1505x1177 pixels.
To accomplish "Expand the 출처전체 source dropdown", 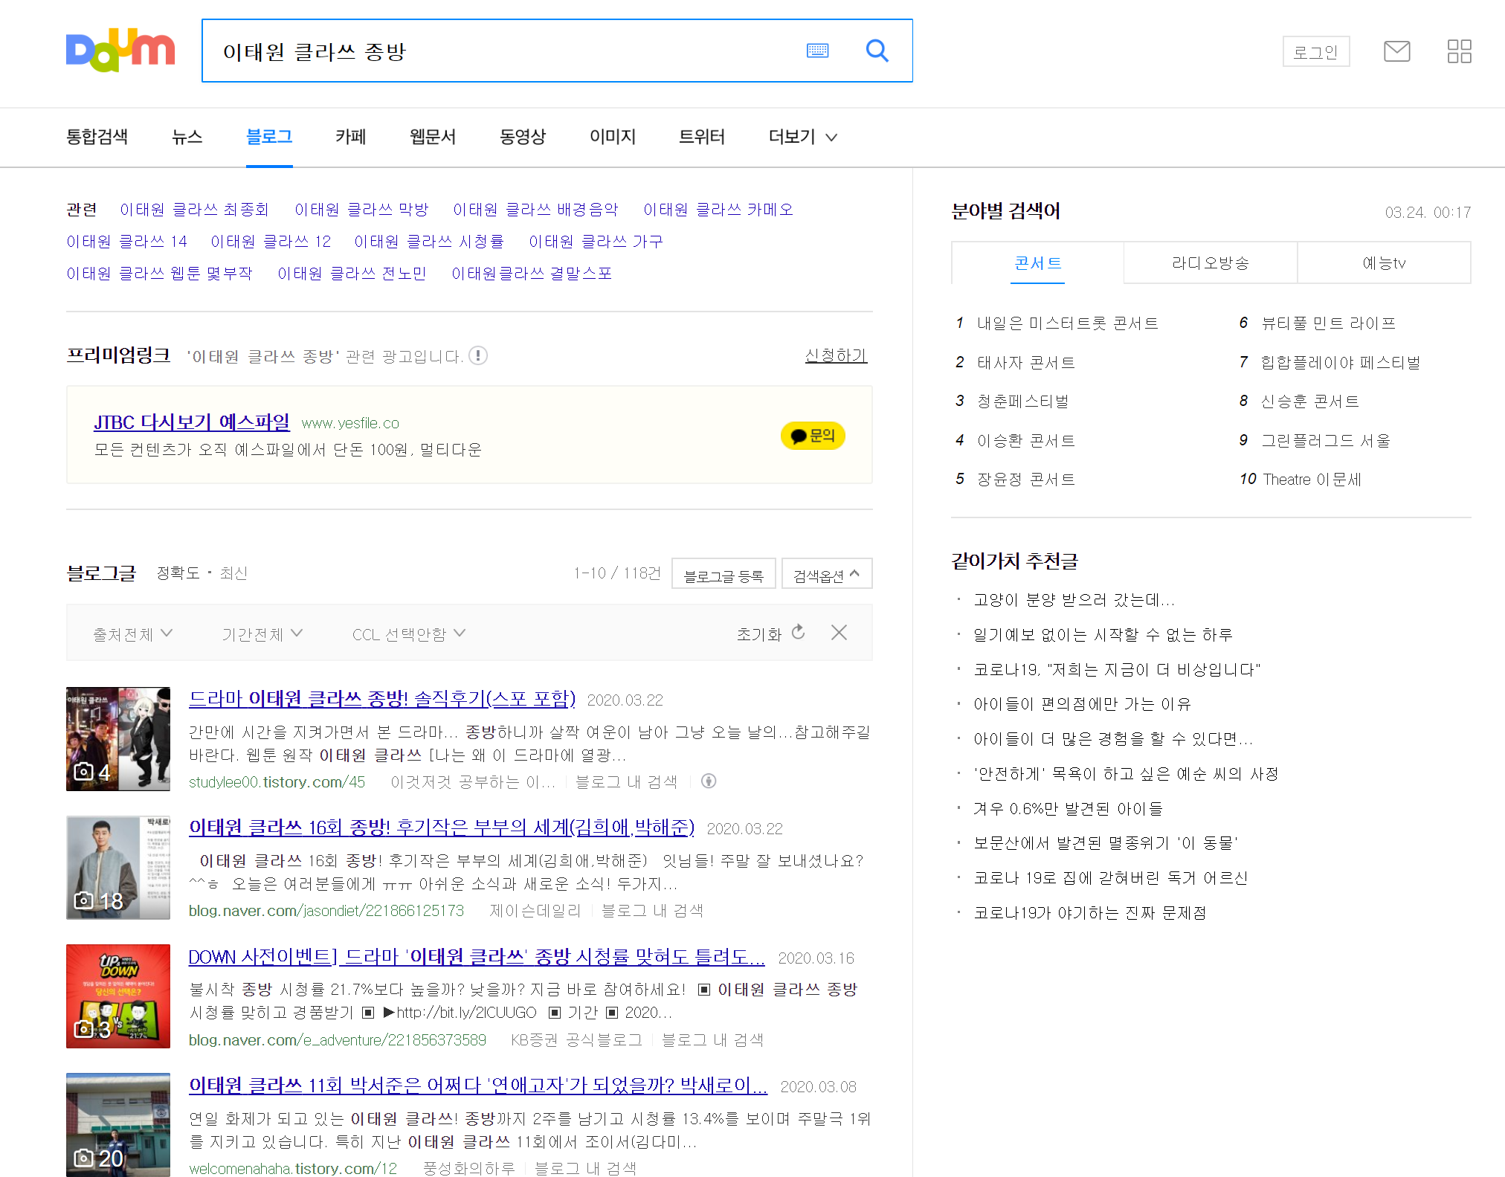I will (x=132, y=634).
